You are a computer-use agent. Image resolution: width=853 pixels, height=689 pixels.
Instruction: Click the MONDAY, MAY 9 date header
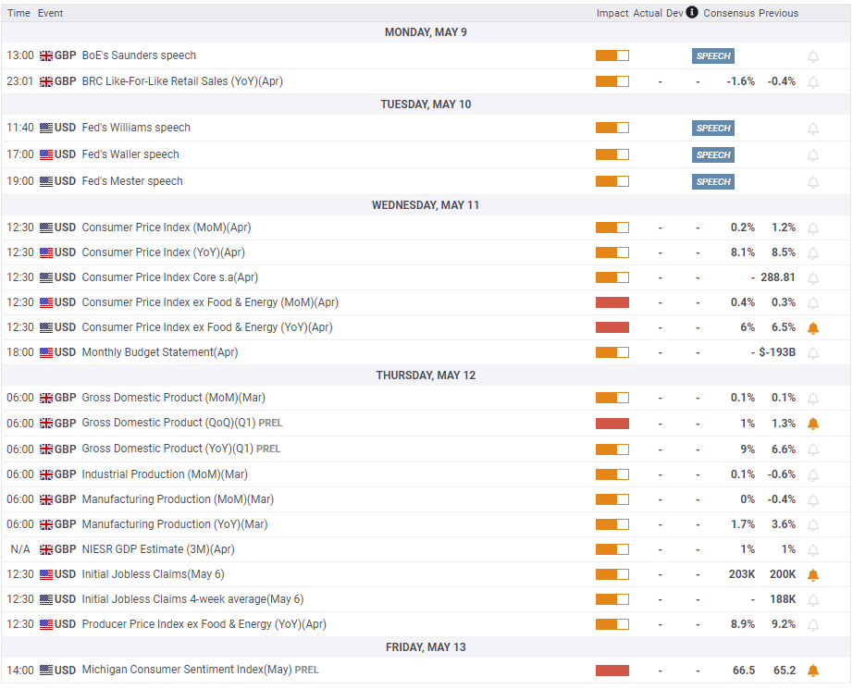426,32
